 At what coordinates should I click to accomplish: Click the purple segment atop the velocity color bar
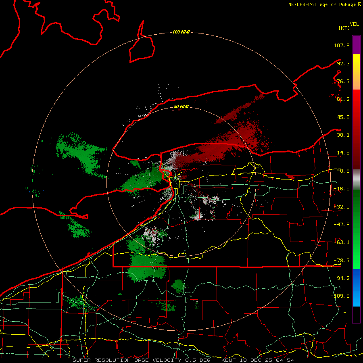(x=356, y=45)
